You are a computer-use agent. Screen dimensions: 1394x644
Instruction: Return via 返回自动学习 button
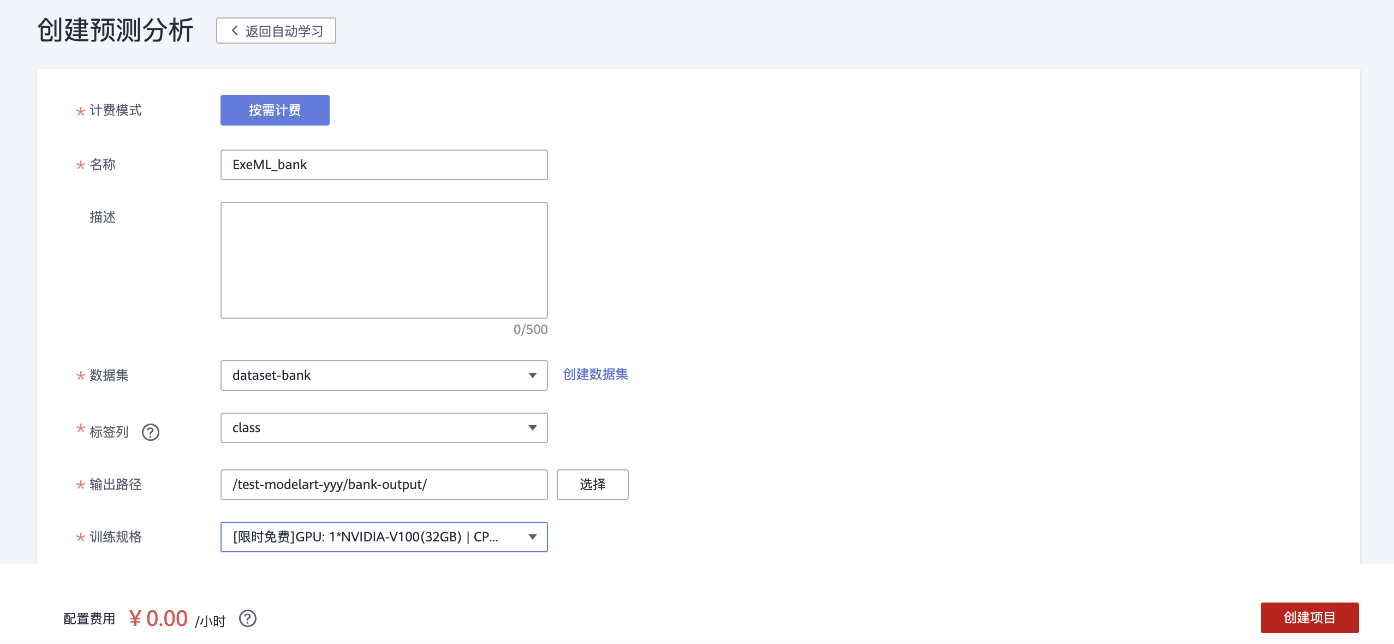click(x=283, y=31)
